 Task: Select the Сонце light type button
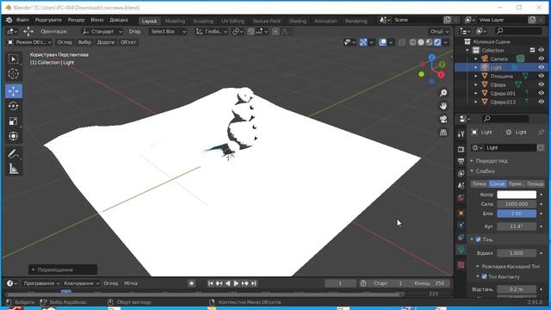point(498,183)
